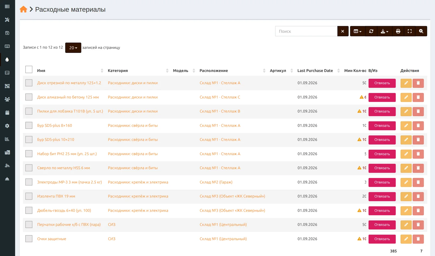Image resolution: width=435 pixels, height=256 pixels.
Task: Edit the Изолента ПВХ 19 мм row
Action: click(x=406, y=196)
